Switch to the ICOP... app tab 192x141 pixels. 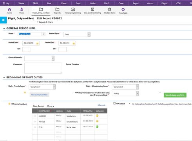tap(179, 3)
